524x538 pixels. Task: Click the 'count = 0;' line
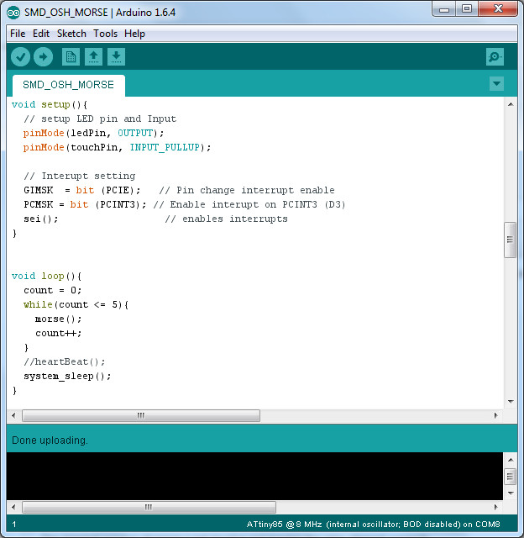point(52,291)
